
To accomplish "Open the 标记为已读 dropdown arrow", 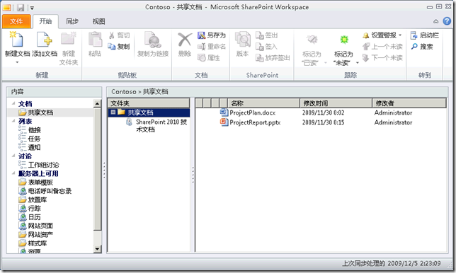I will [326, 63].
